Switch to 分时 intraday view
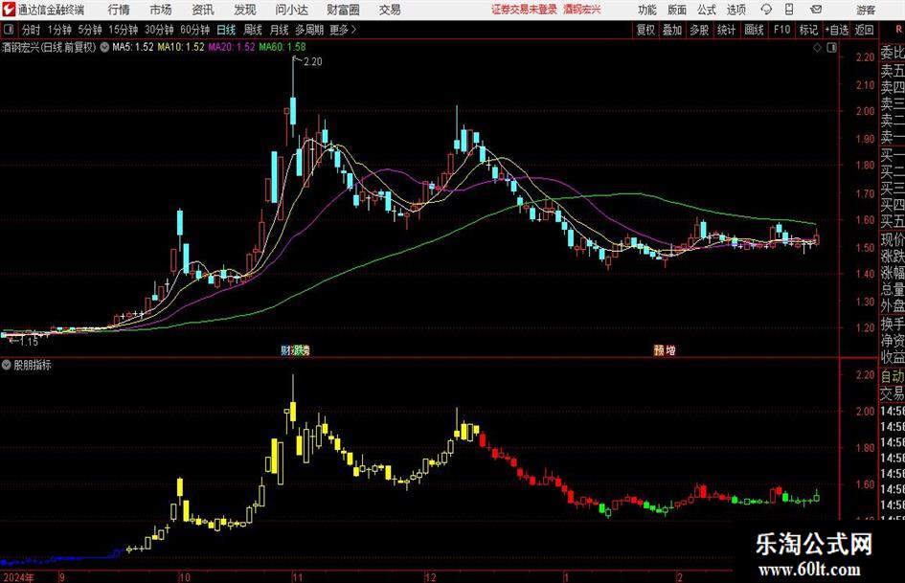The image size is (905, 583). pos(32,30)
